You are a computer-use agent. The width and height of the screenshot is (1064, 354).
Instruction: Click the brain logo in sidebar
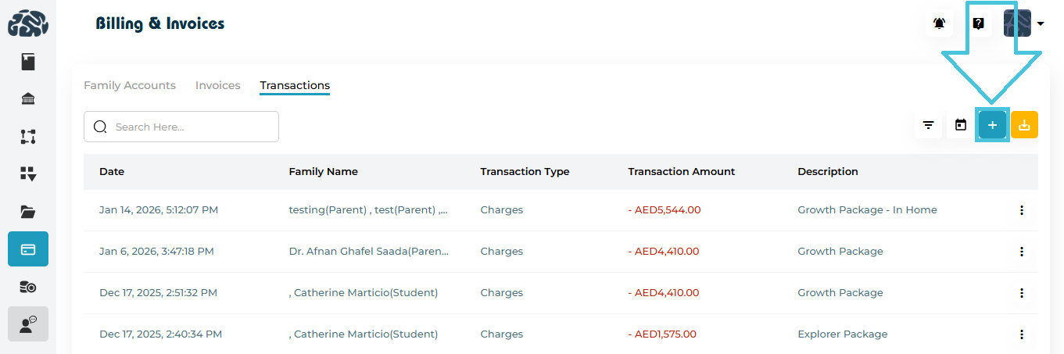coord(28,23)
